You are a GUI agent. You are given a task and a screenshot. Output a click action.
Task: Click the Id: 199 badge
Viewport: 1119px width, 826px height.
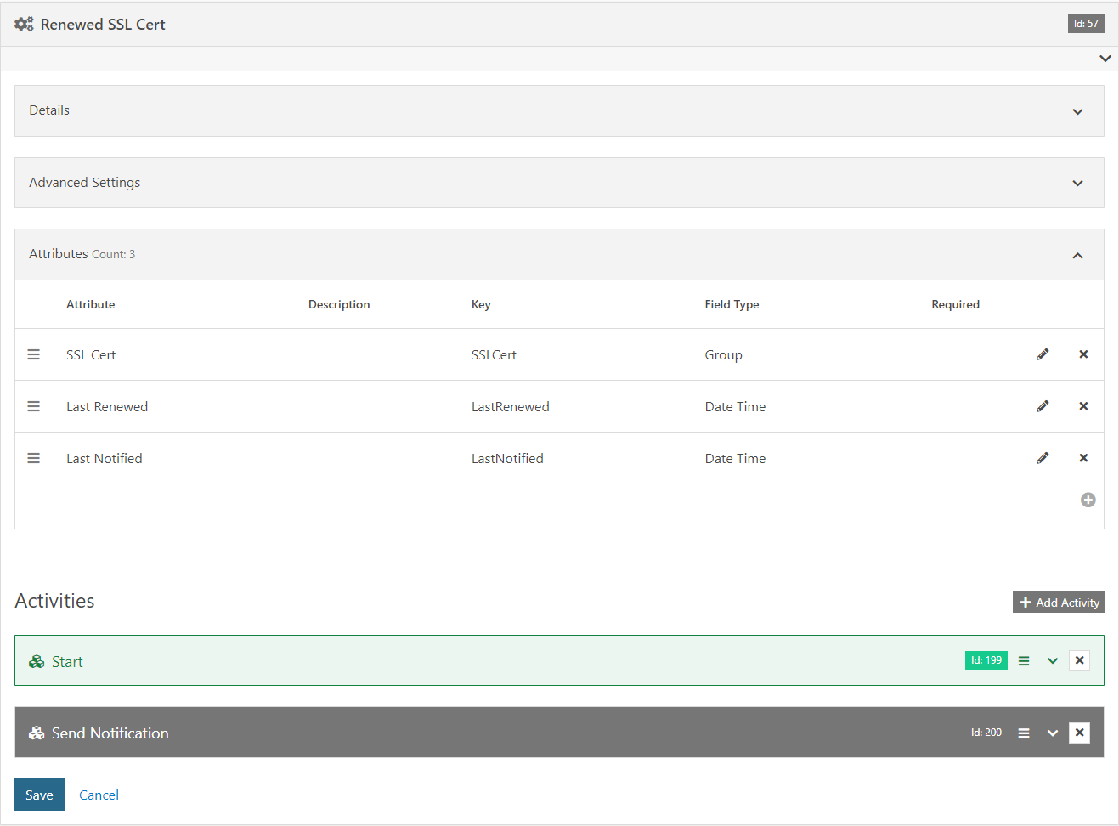click(986, 660)
